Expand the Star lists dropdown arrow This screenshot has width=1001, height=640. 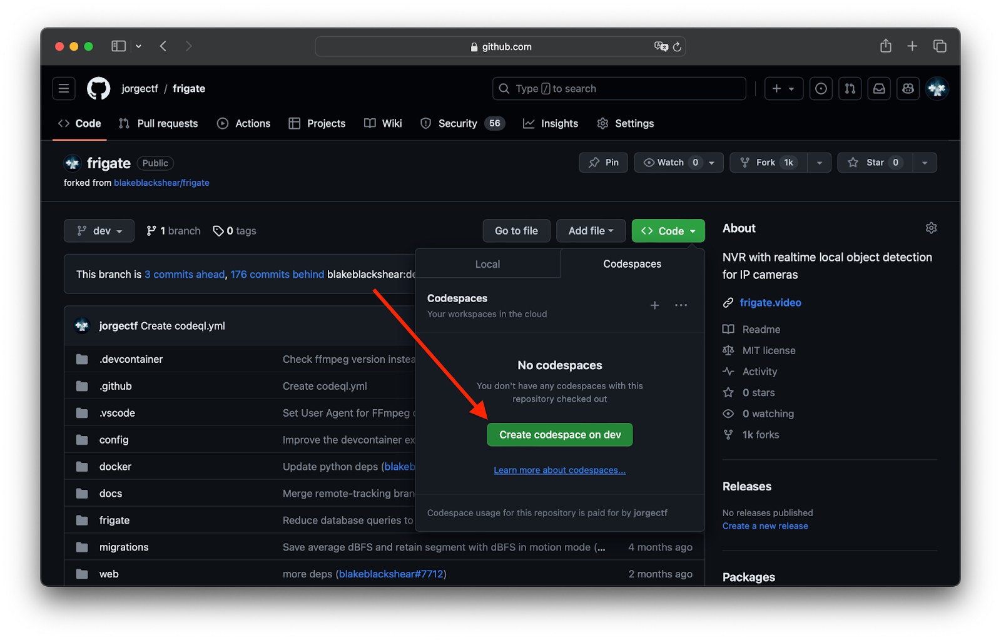tap(925, 163)
